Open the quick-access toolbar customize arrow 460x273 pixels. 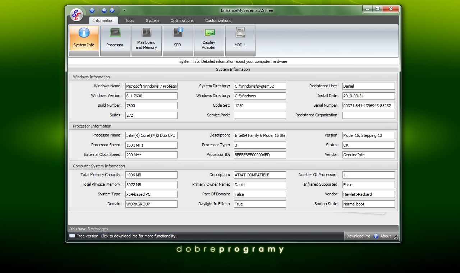[124, 10]
